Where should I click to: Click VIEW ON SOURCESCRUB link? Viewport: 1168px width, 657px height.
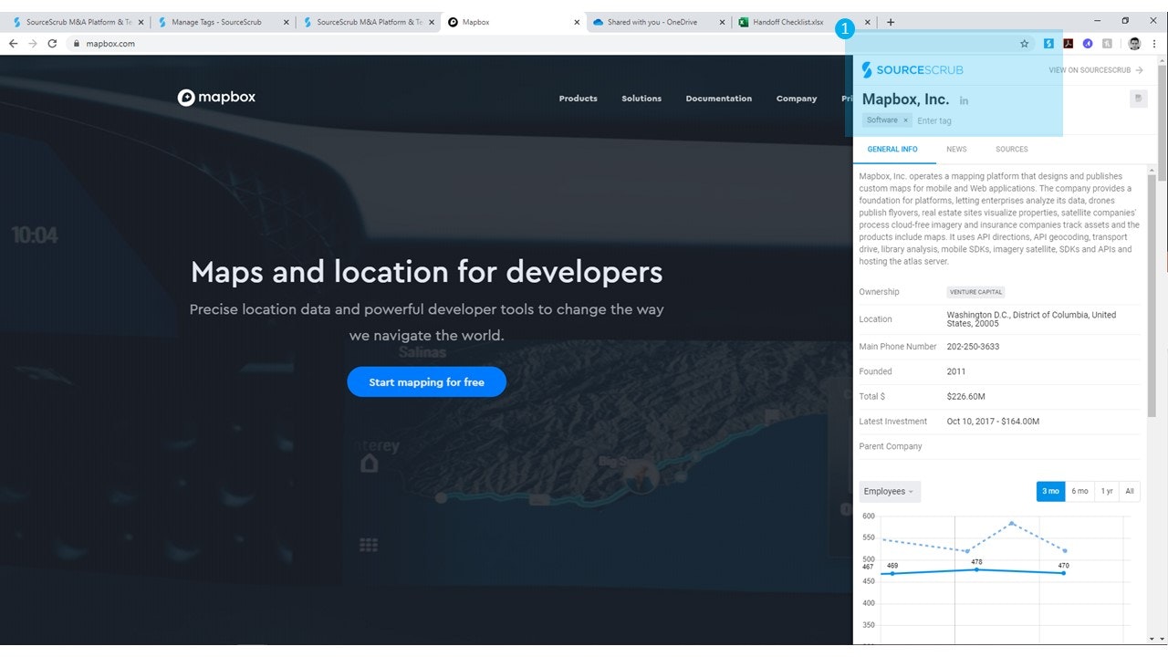pyautogui.click(x=1096, y=70)
